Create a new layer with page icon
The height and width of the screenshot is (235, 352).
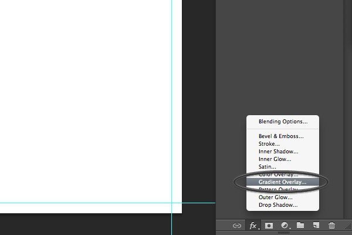click(316, 225)
